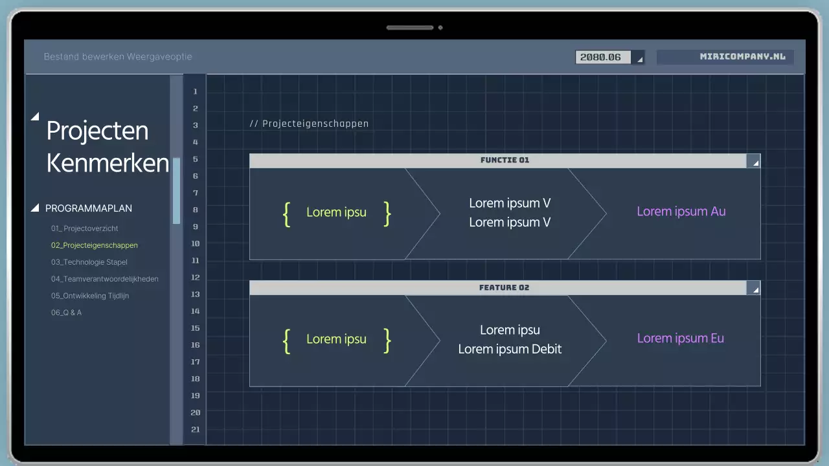Screen dimensions: 829x466
Task: Click the right curly brace in FEATURE 02
Action: coord(387,340)
